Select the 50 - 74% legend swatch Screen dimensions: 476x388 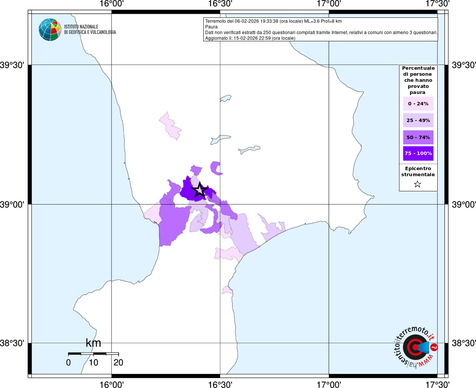pyautogui.click(x=418, y=137)
